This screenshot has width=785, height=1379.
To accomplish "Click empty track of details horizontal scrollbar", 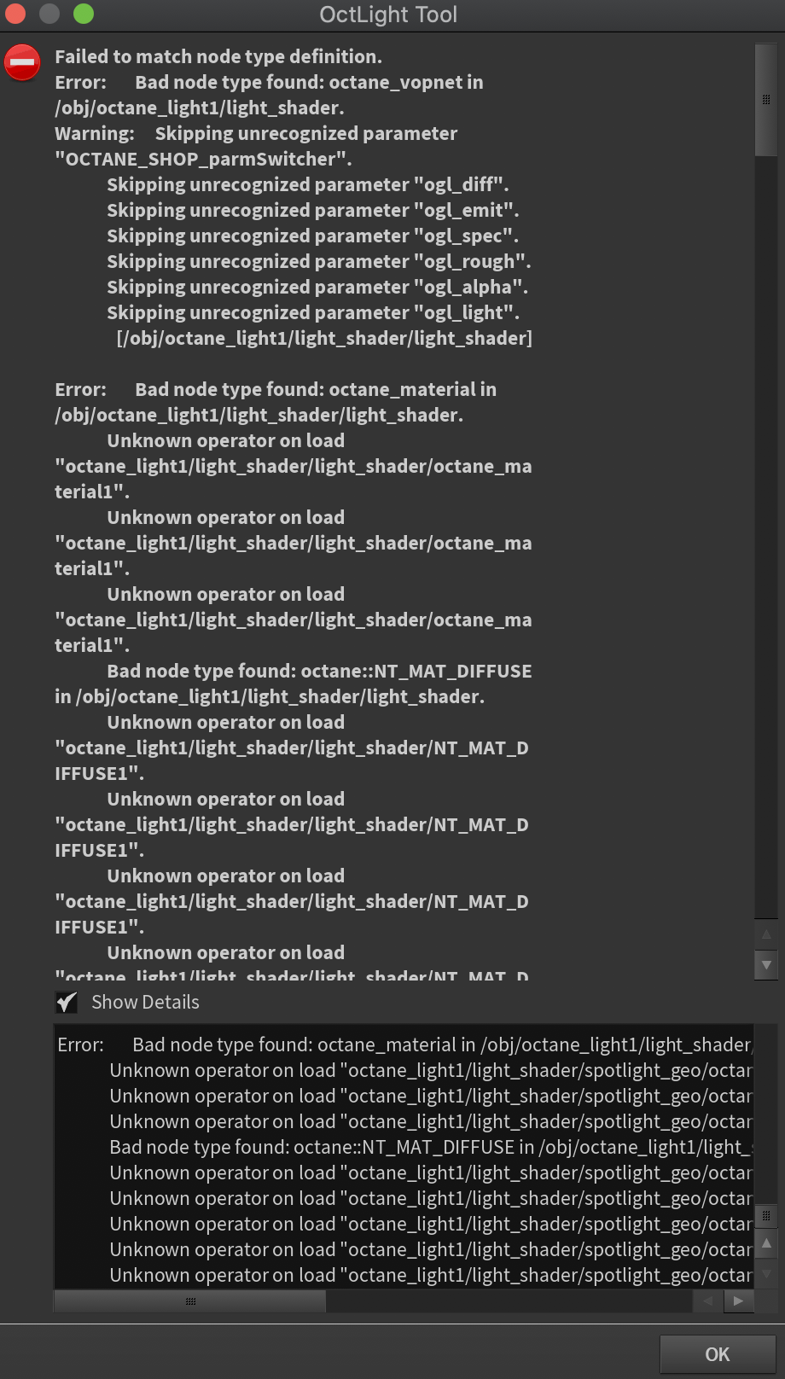I will coord(512,1301).
